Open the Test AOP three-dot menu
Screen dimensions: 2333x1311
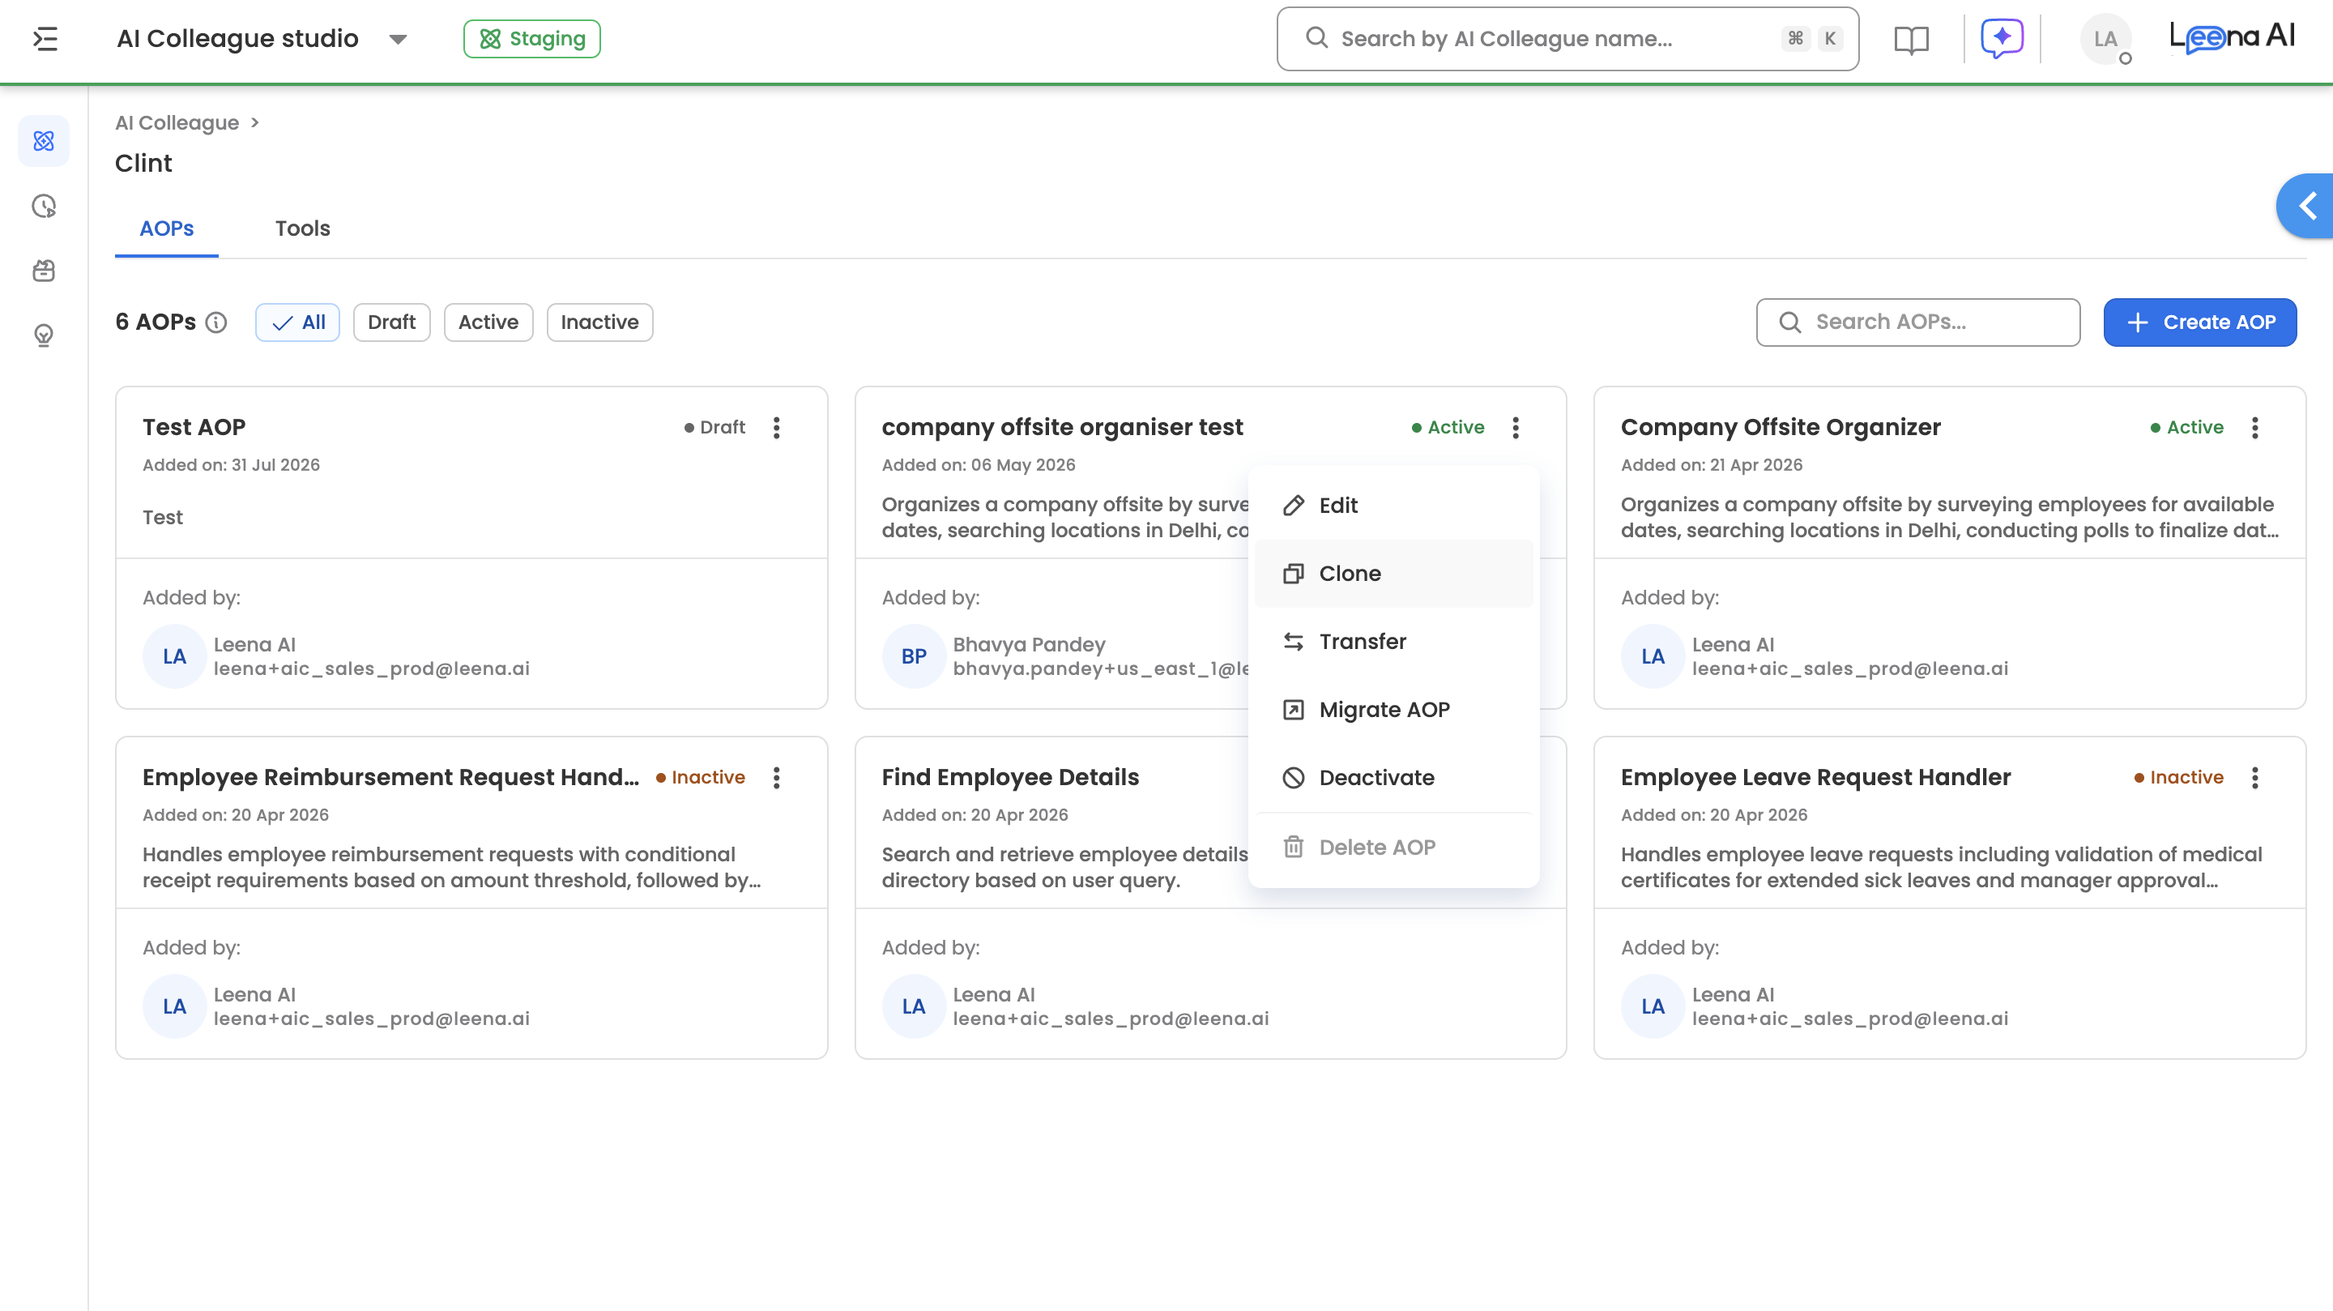(x=776, y=428)
